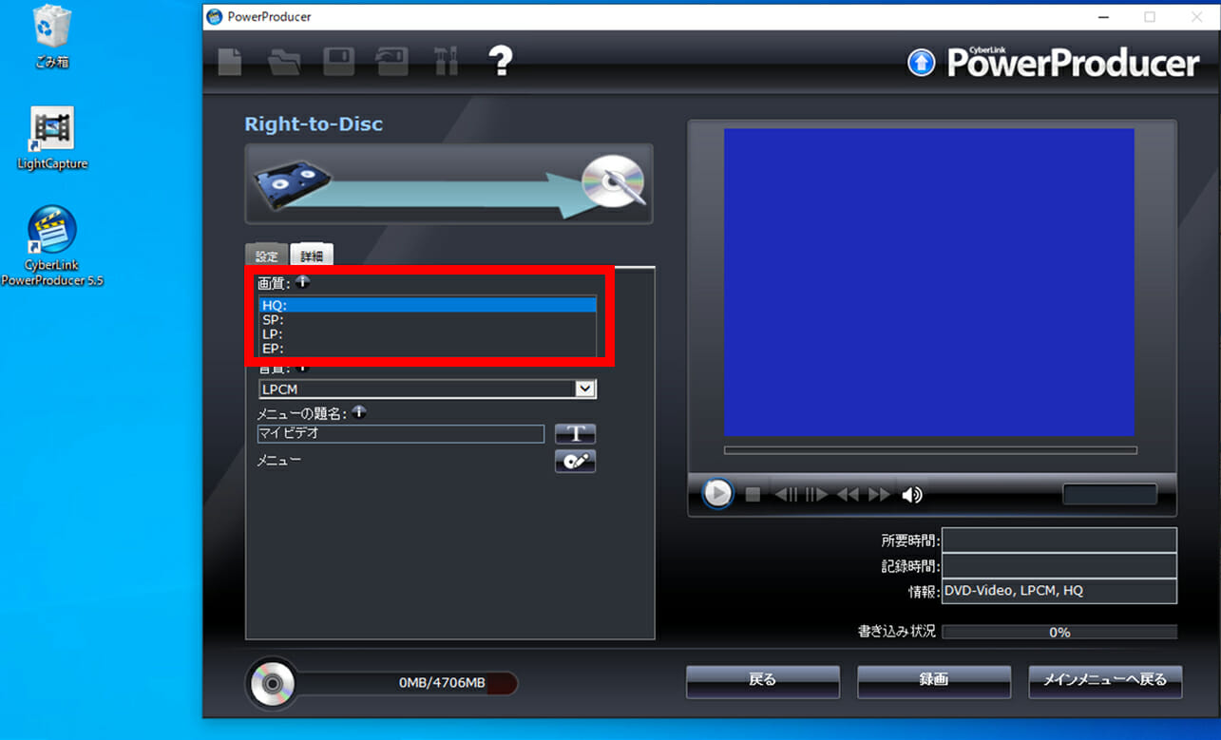Click the DVD-Video, LPCM, HQ info text
Screen dimensions: 1221x740
pos(1014,591)
